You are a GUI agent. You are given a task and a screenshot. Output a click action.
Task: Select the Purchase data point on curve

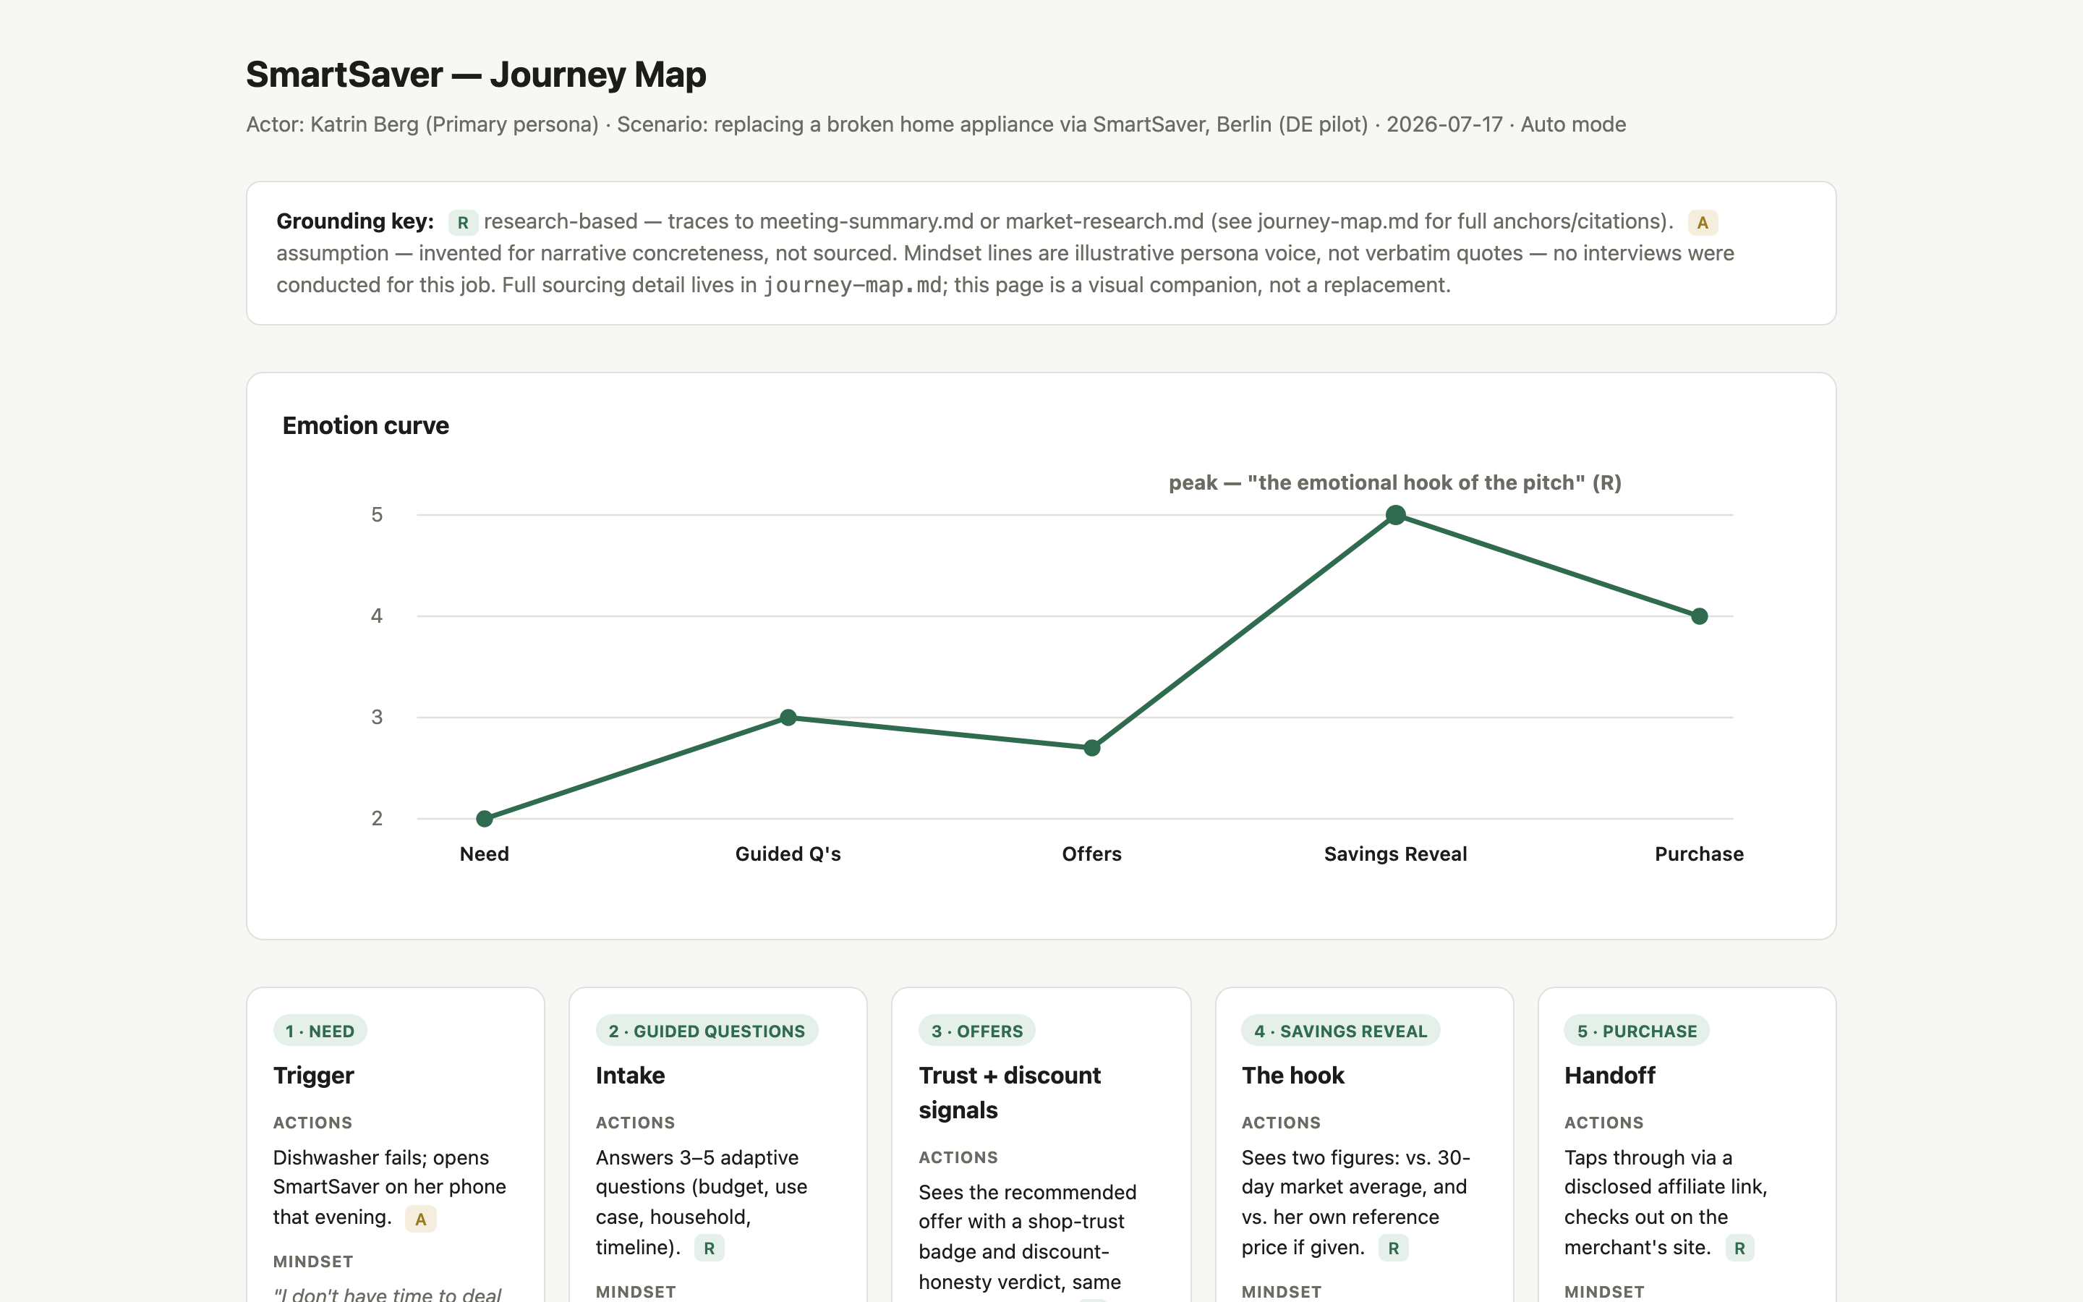tap(1699, 616)
